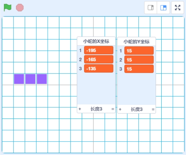Click the rightmost purple snake square
This screenshot has height=155, width=186.
(42, 79)
